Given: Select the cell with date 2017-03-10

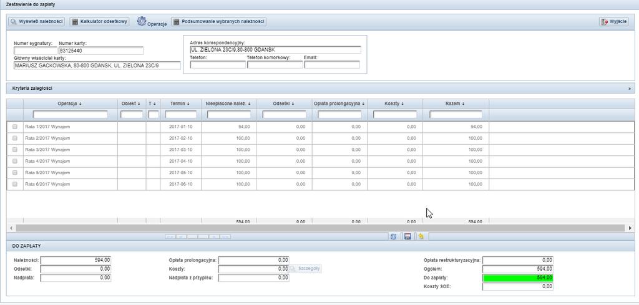Looking at the screenshot, I should (x=180, y=150).
